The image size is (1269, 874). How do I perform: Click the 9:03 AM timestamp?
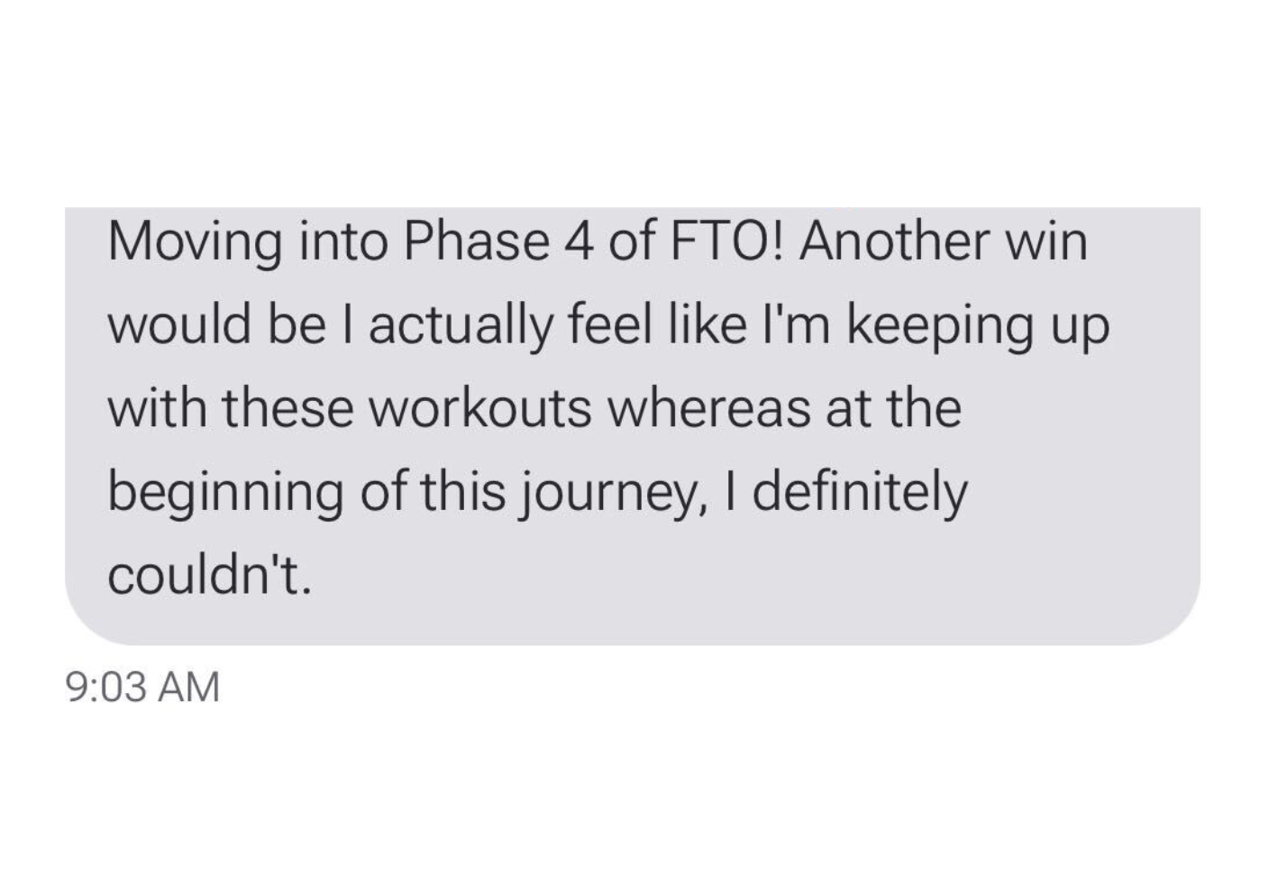[143, 687]
